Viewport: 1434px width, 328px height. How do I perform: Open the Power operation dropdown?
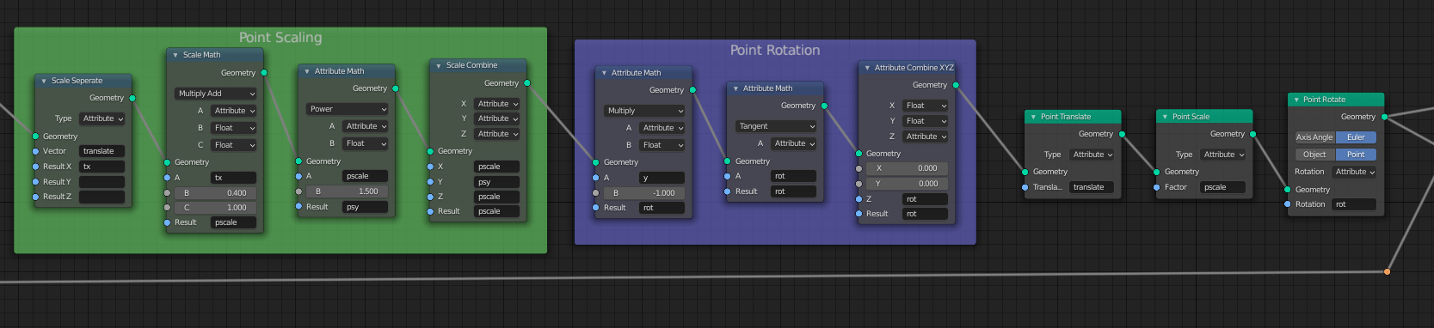[x=348, y=109]
